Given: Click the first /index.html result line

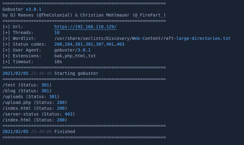Looking at the screenshot, I should point(34,108).
